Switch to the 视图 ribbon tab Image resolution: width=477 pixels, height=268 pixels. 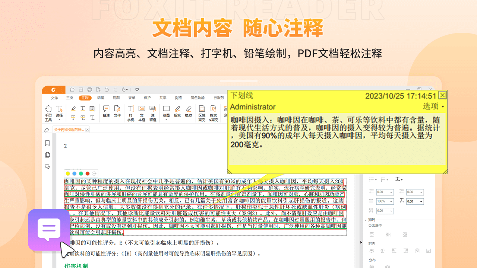click(116, 98)
